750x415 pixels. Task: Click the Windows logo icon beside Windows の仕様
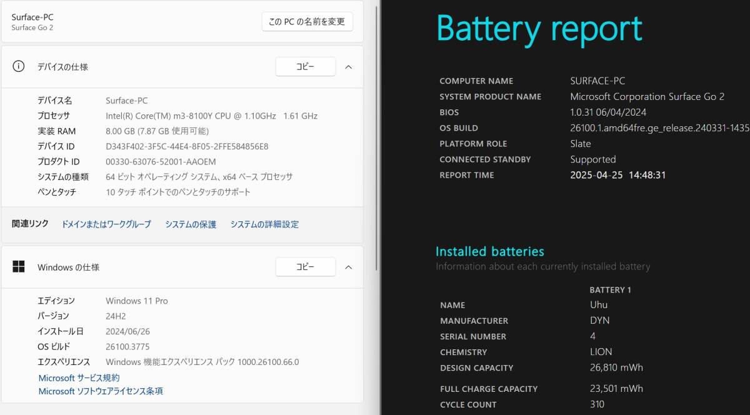coord(19,267)
